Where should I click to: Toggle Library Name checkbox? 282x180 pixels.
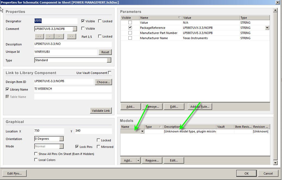pyautogui.click(x=7, y=89)
